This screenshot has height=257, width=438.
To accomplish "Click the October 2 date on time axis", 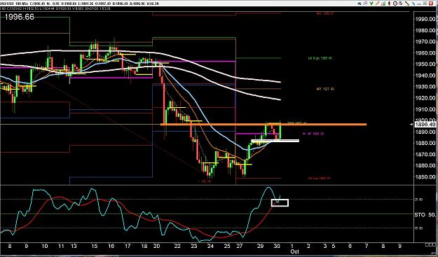I will pos(308,246).
